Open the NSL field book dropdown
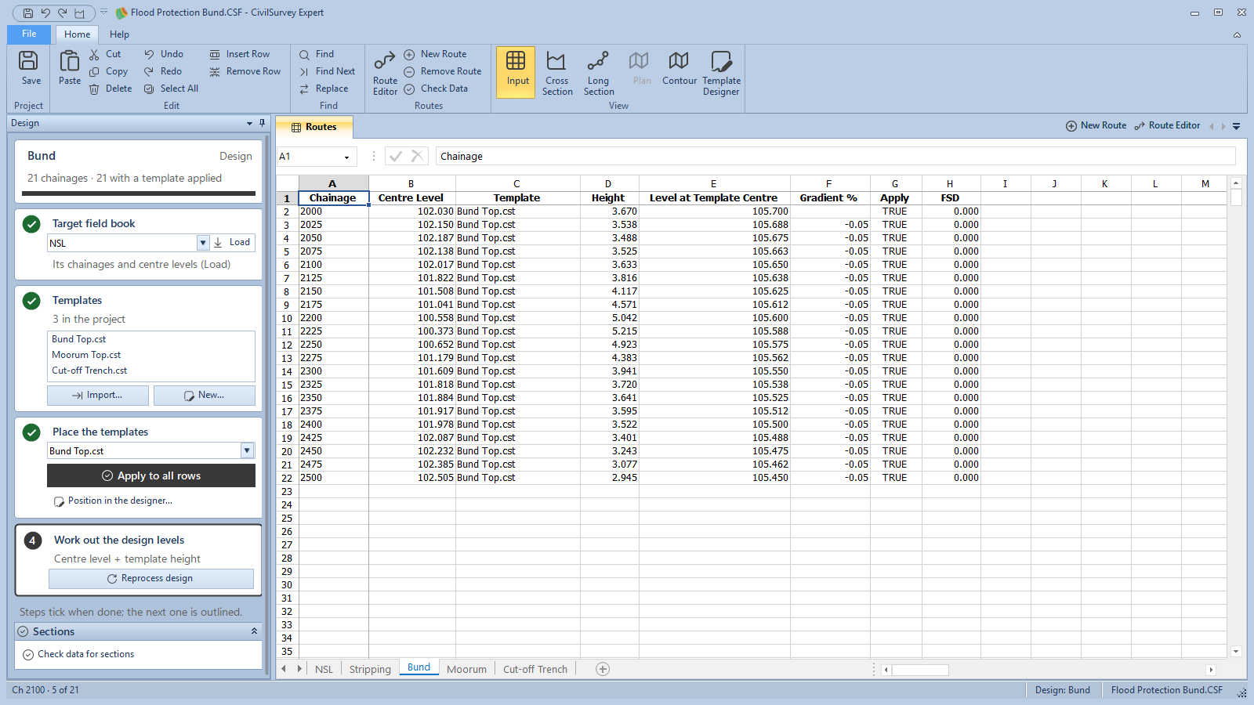The width and height of the screenshot is (1254, 705). pos(203,243)
